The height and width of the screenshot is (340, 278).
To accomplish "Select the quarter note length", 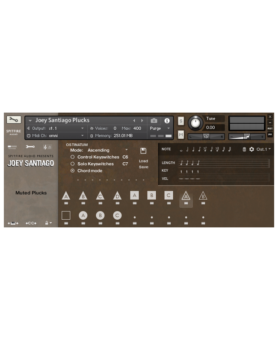I will coord(193,149).
